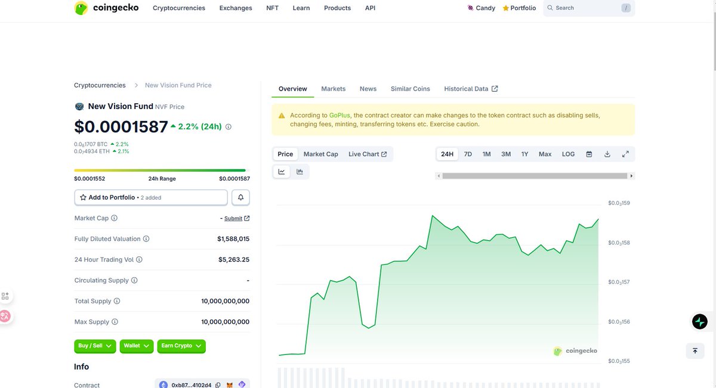The width and height of the screenshot is (716, 388).
Task: Toggle LOG scale on chart
Action: click(568, 154)
